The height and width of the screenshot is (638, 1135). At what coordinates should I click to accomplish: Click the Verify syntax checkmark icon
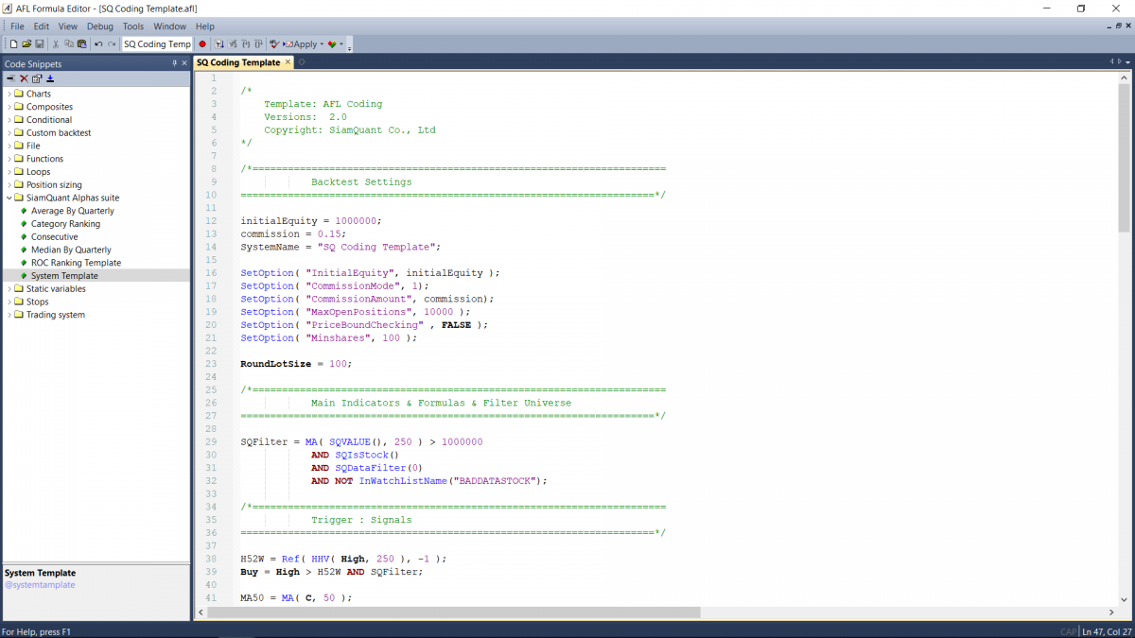[275, 44]
